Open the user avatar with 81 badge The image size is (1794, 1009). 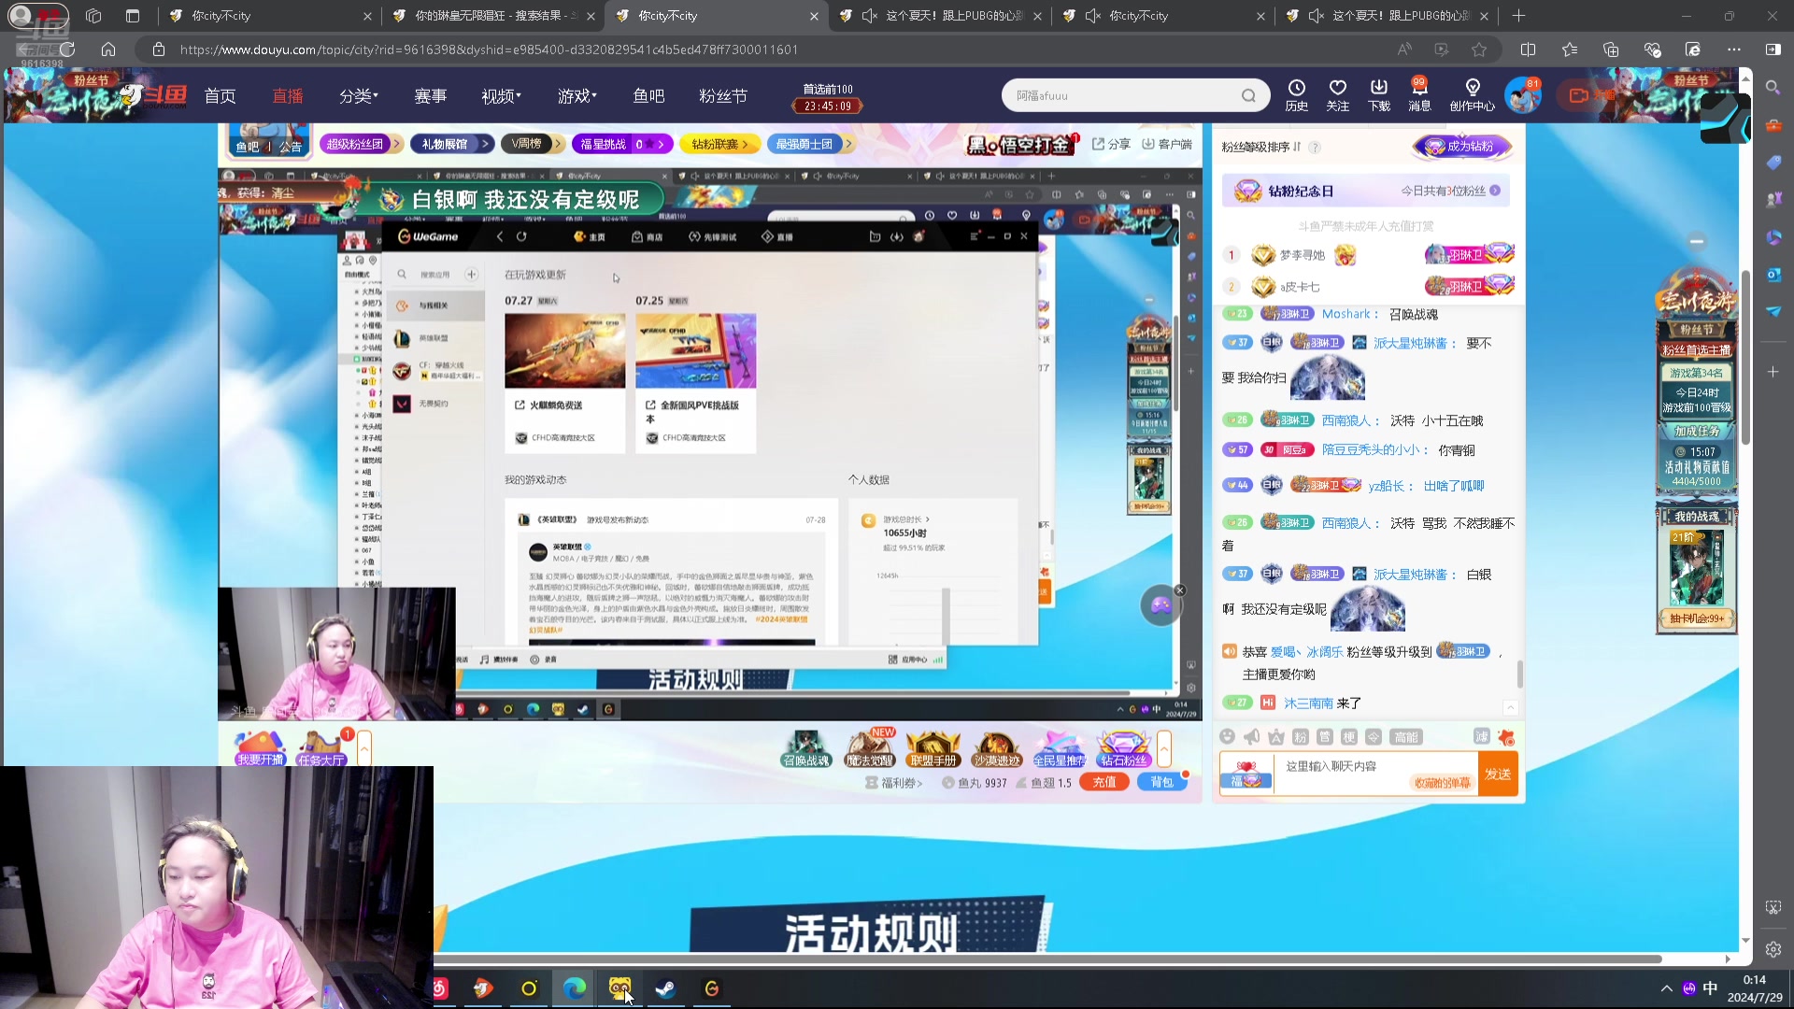click(x=1522, y=95)
